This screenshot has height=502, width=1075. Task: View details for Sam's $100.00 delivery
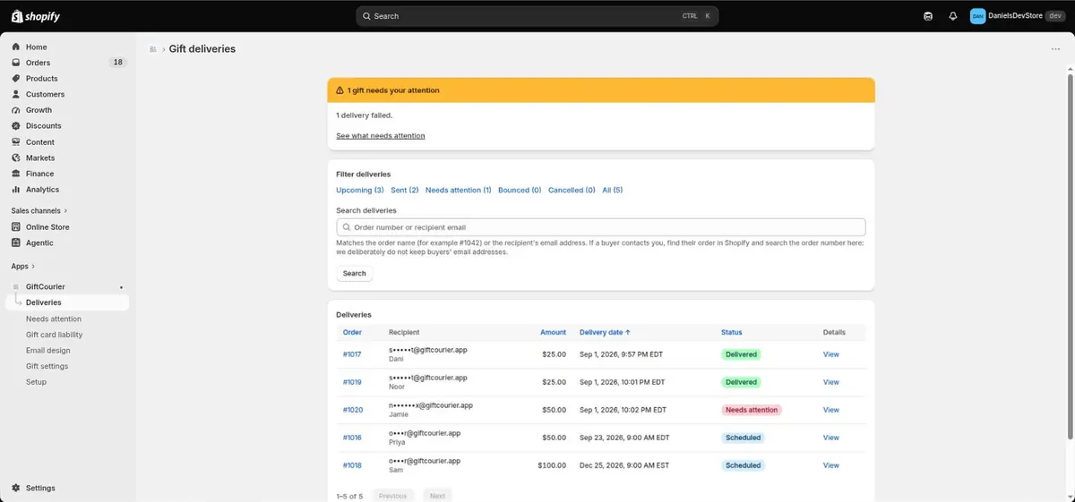(831, 465)
